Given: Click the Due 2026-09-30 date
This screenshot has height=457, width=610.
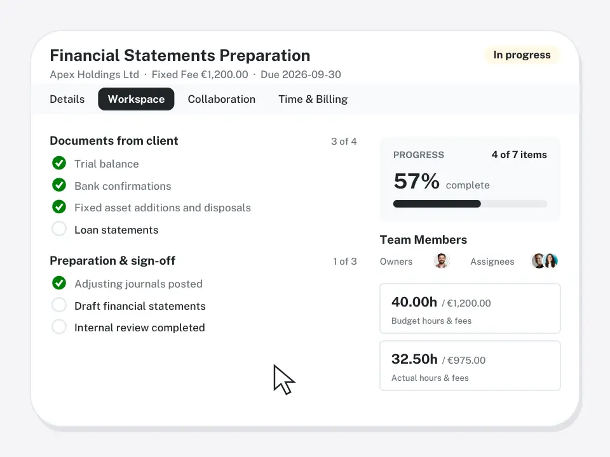Looking at the screenshot, I should point(301,75).
